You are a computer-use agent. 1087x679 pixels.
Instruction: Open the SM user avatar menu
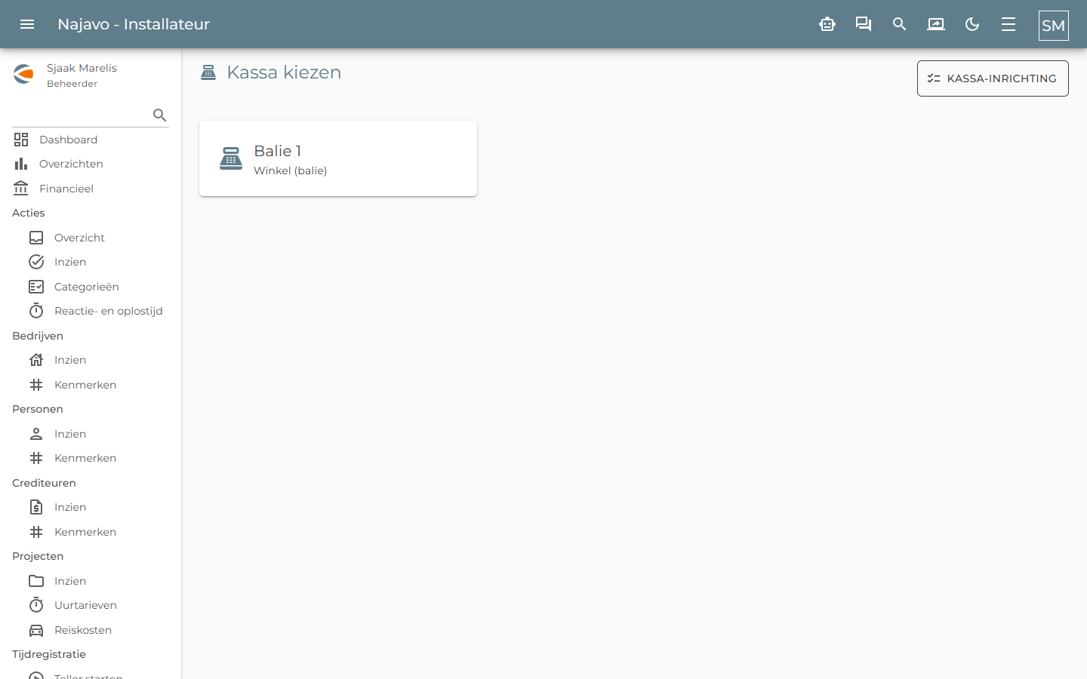click(1054, 25)
